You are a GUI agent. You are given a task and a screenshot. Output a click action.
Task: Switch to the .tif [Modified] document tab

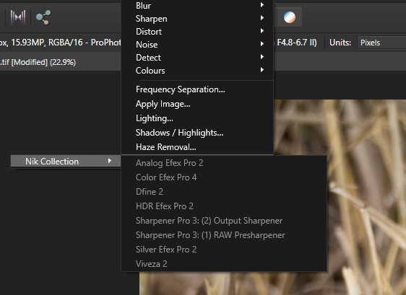click(x=38, y=62)
